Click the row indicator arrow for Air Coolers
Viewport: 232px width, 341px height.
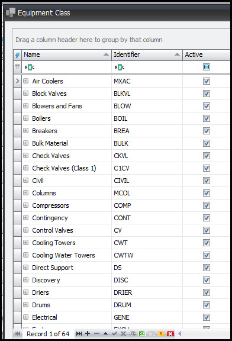[x=18, y=81]
